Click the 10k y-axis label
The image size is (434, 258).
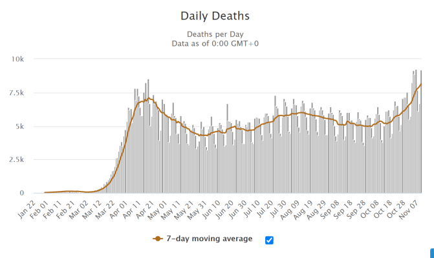tap(18, 59)
